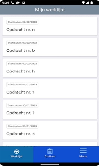This screenshot has height=166, width=99.
Task: Tap the battery status icon
Action: (x=92, y=3)
